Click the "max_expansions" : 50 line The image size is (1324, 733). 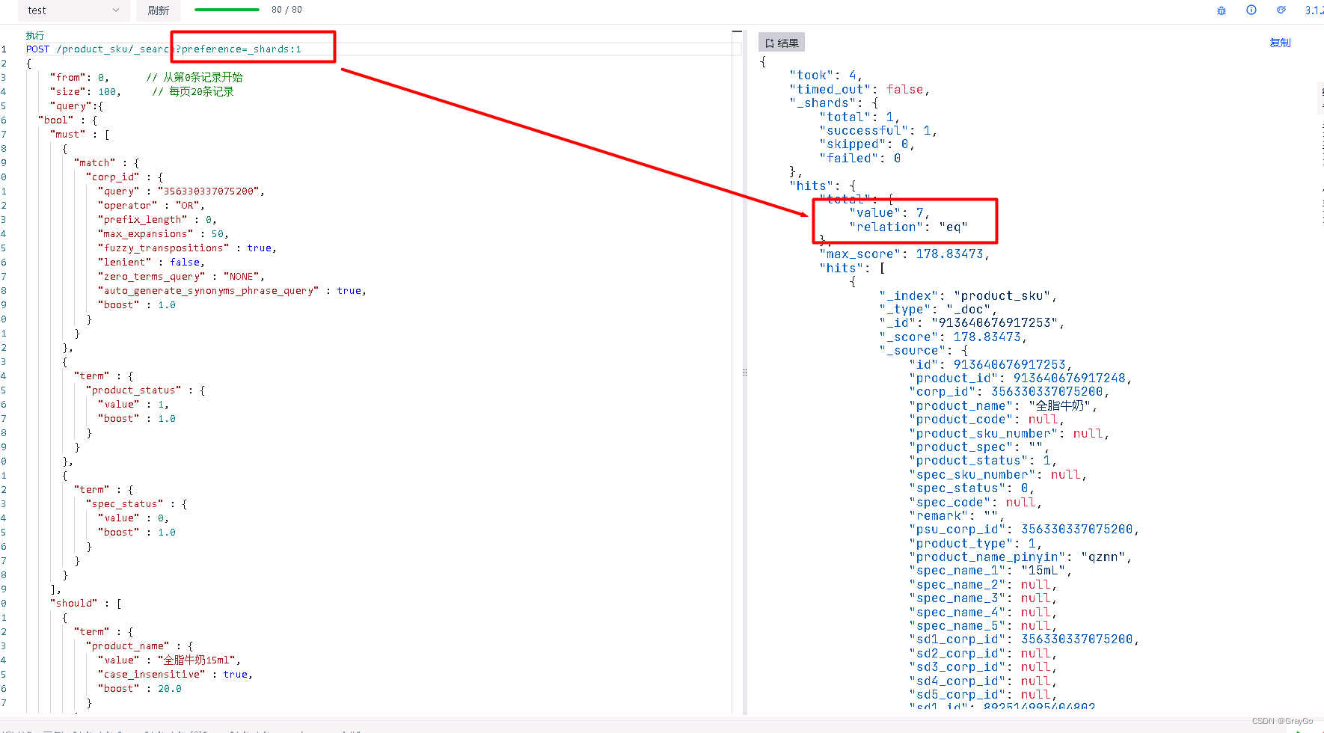click(x=163, y=234)
